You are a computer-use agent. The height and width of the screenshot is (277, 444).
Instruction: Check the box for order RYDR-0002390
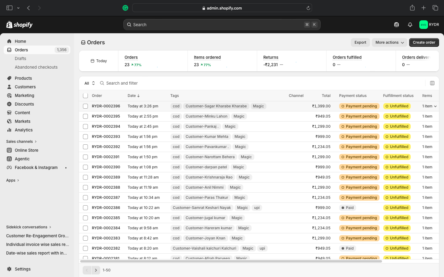(85, 167)
